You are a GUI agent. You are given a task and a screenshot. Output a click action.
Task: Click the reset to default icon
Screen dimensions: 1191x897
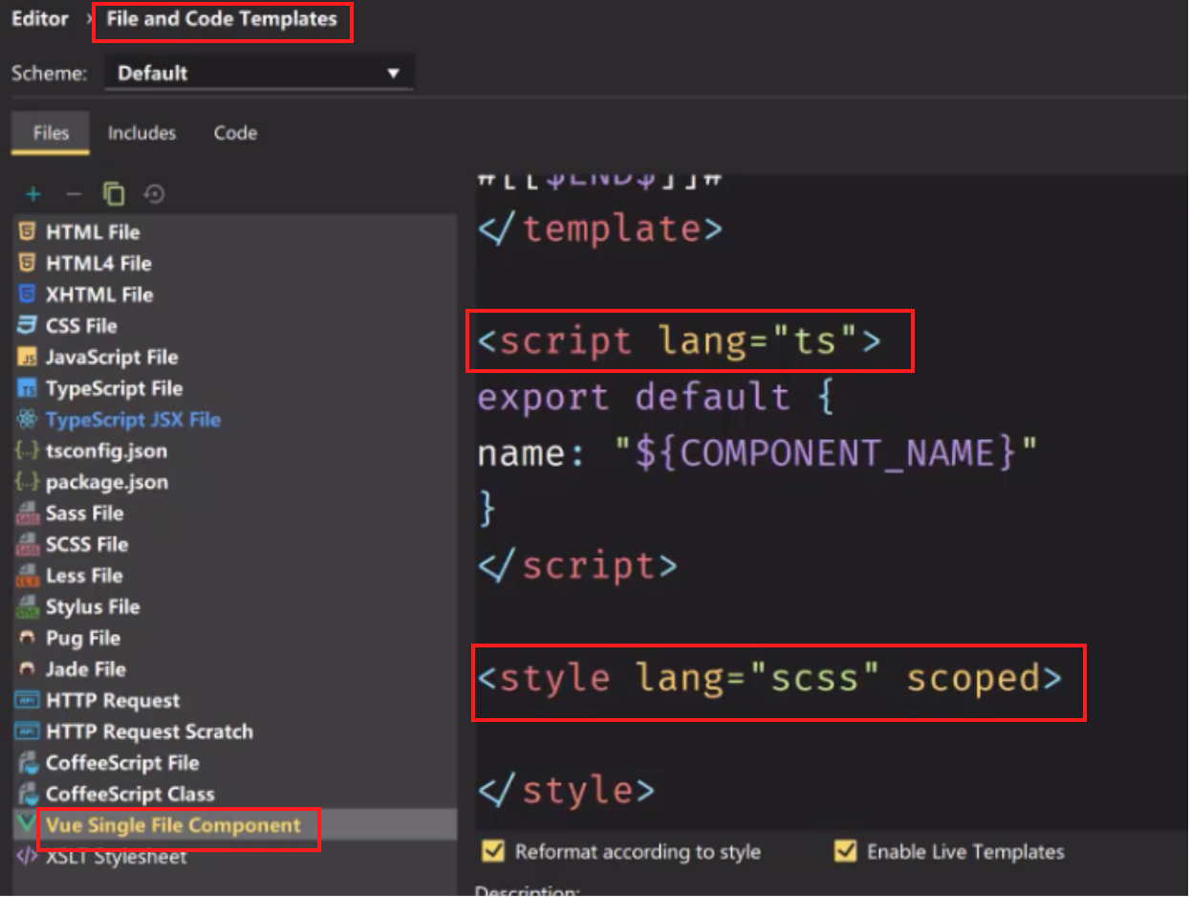[x=154, y=195]
